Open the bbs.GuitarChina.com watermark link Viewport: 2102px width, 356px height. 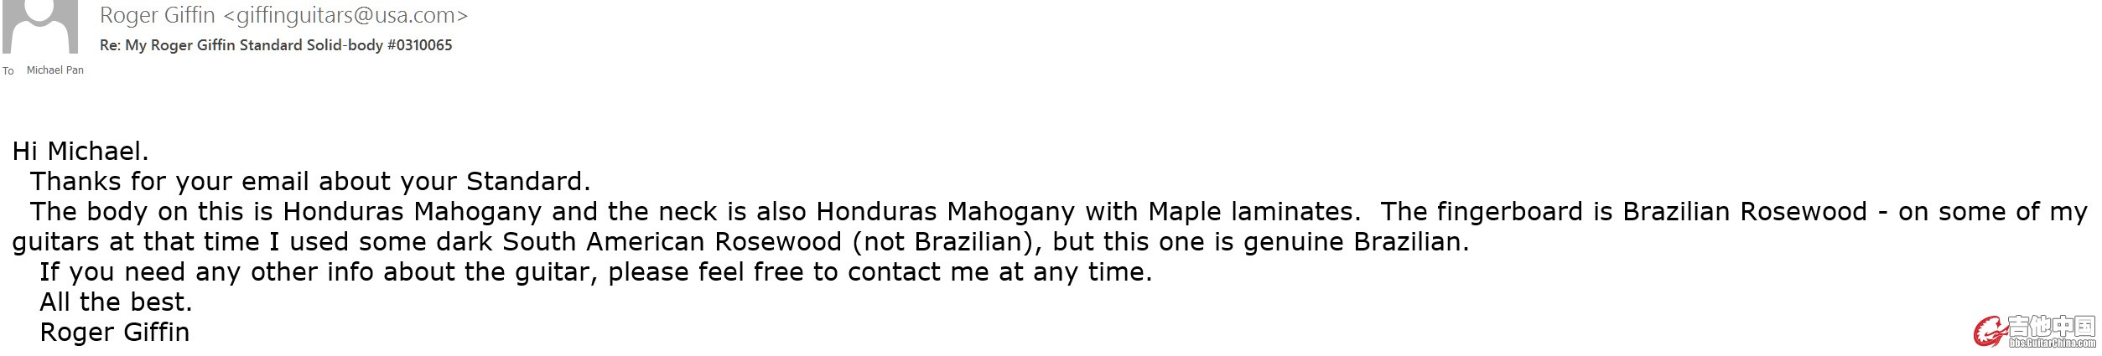(x=2052, y=343)
